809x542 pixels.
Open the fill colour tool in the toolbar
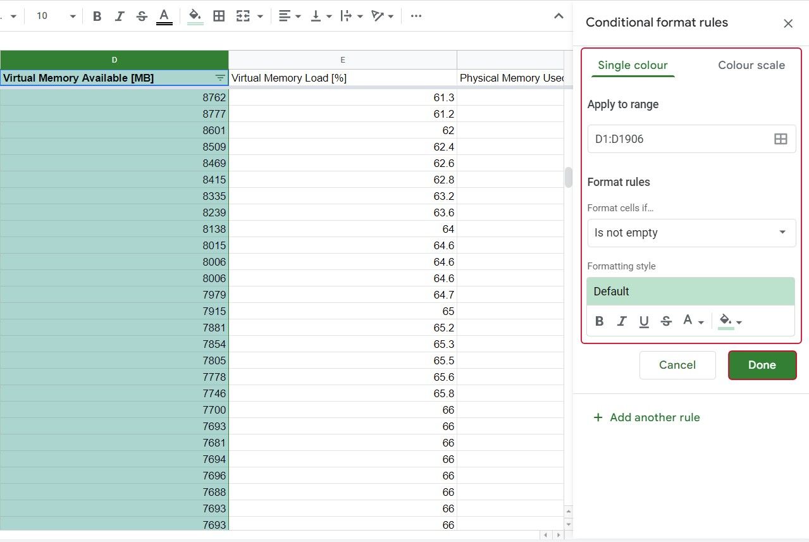point(194,16)
